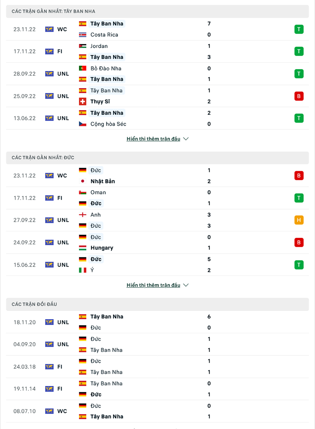Click the Costa Rica flag icon

pos(82,35)
